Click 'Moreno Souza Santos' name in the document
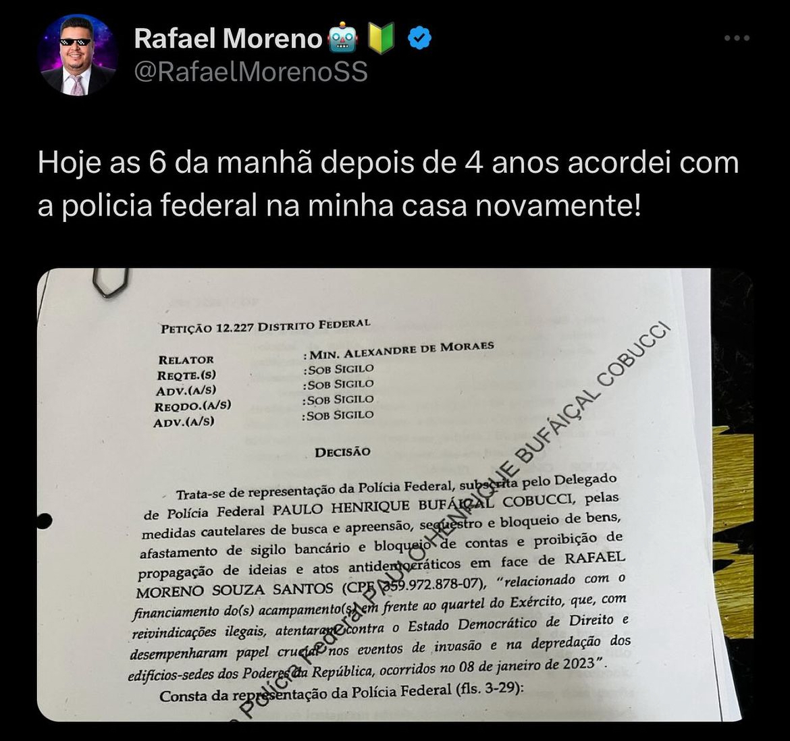Screen dimensions: 790x741 click(x=235, y=591)
